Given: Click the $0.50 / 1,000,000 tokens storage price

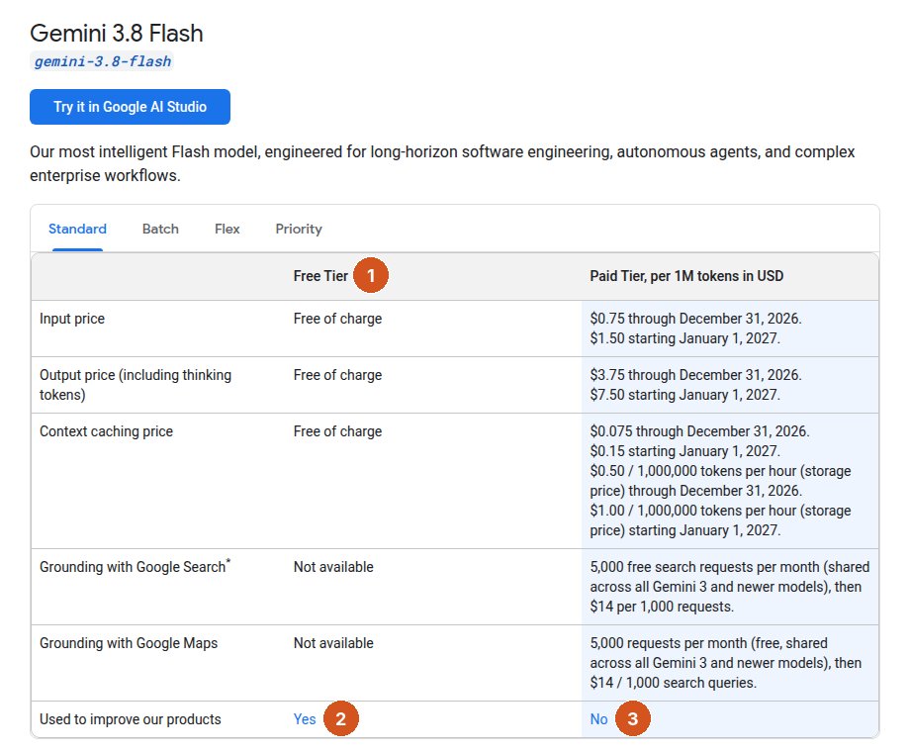Looking at the screenshot, I should (720, 481).
